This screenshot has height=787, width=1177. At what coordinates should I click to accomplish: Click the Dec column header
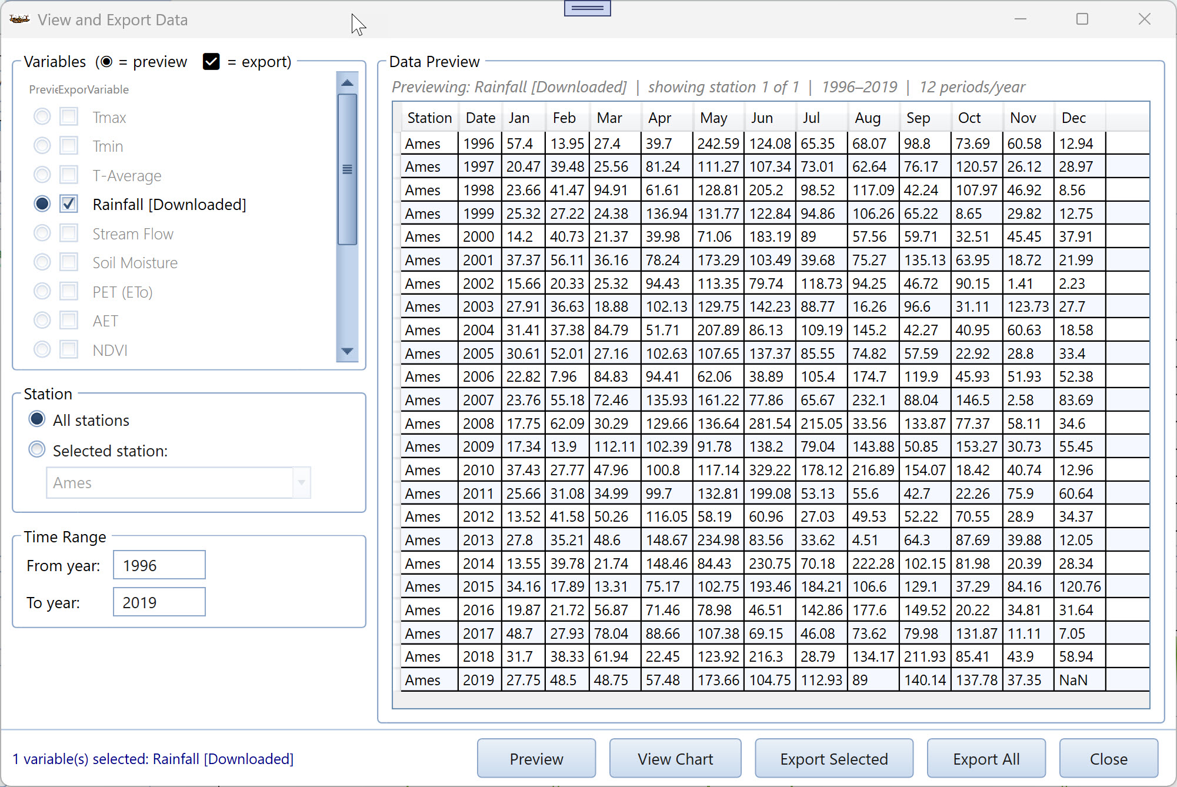tap(1080, 118)
